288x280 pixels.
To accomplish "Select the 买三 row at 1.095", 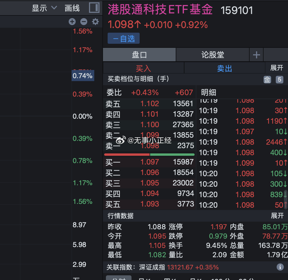I will 150,183.
